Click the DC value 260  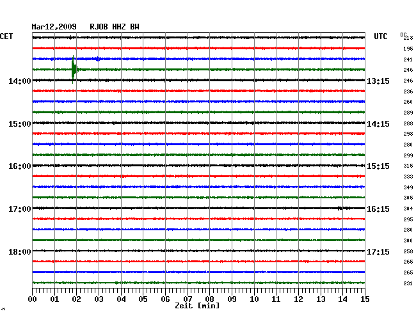tap(408, 102)
